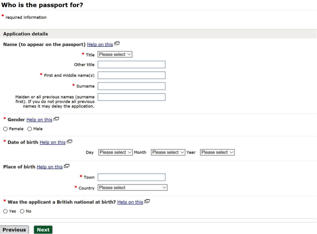Viewport: 317px width, 234px height.
Task: Go back with the Previous button
Action: [x=14, y=229]
